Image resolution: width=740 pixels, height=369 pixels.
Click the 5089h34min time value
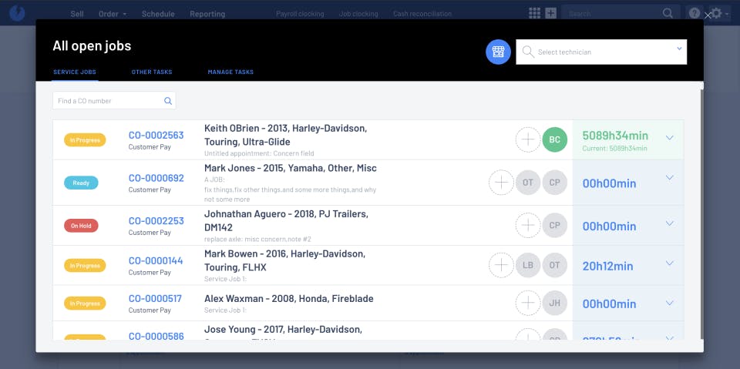coord(615,136)
